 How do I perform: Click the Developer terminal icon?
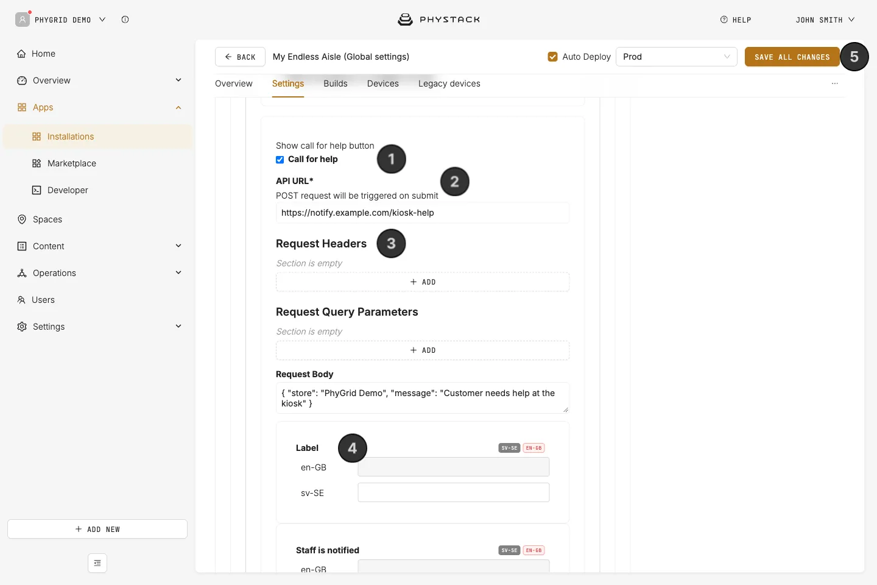click(x=37, y=190)
